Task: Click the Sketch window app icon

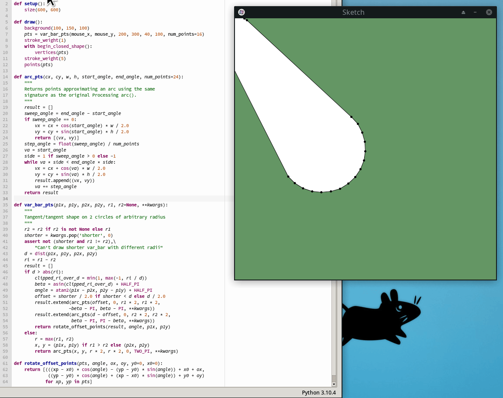Action: coord(241,12)
